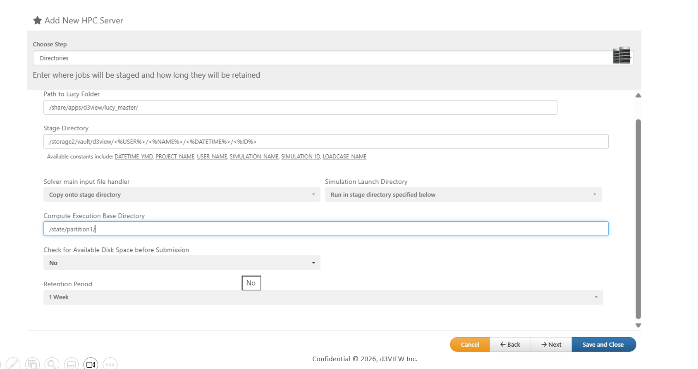Expand the Simulation Launch Directory dropdown

click(463, 194)
